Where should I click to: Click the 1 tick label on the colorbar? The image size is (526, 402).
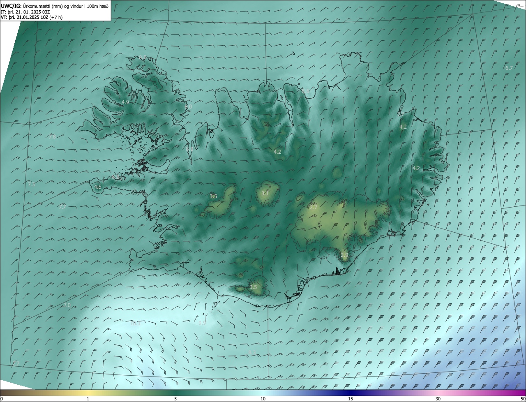click(88, 399)
